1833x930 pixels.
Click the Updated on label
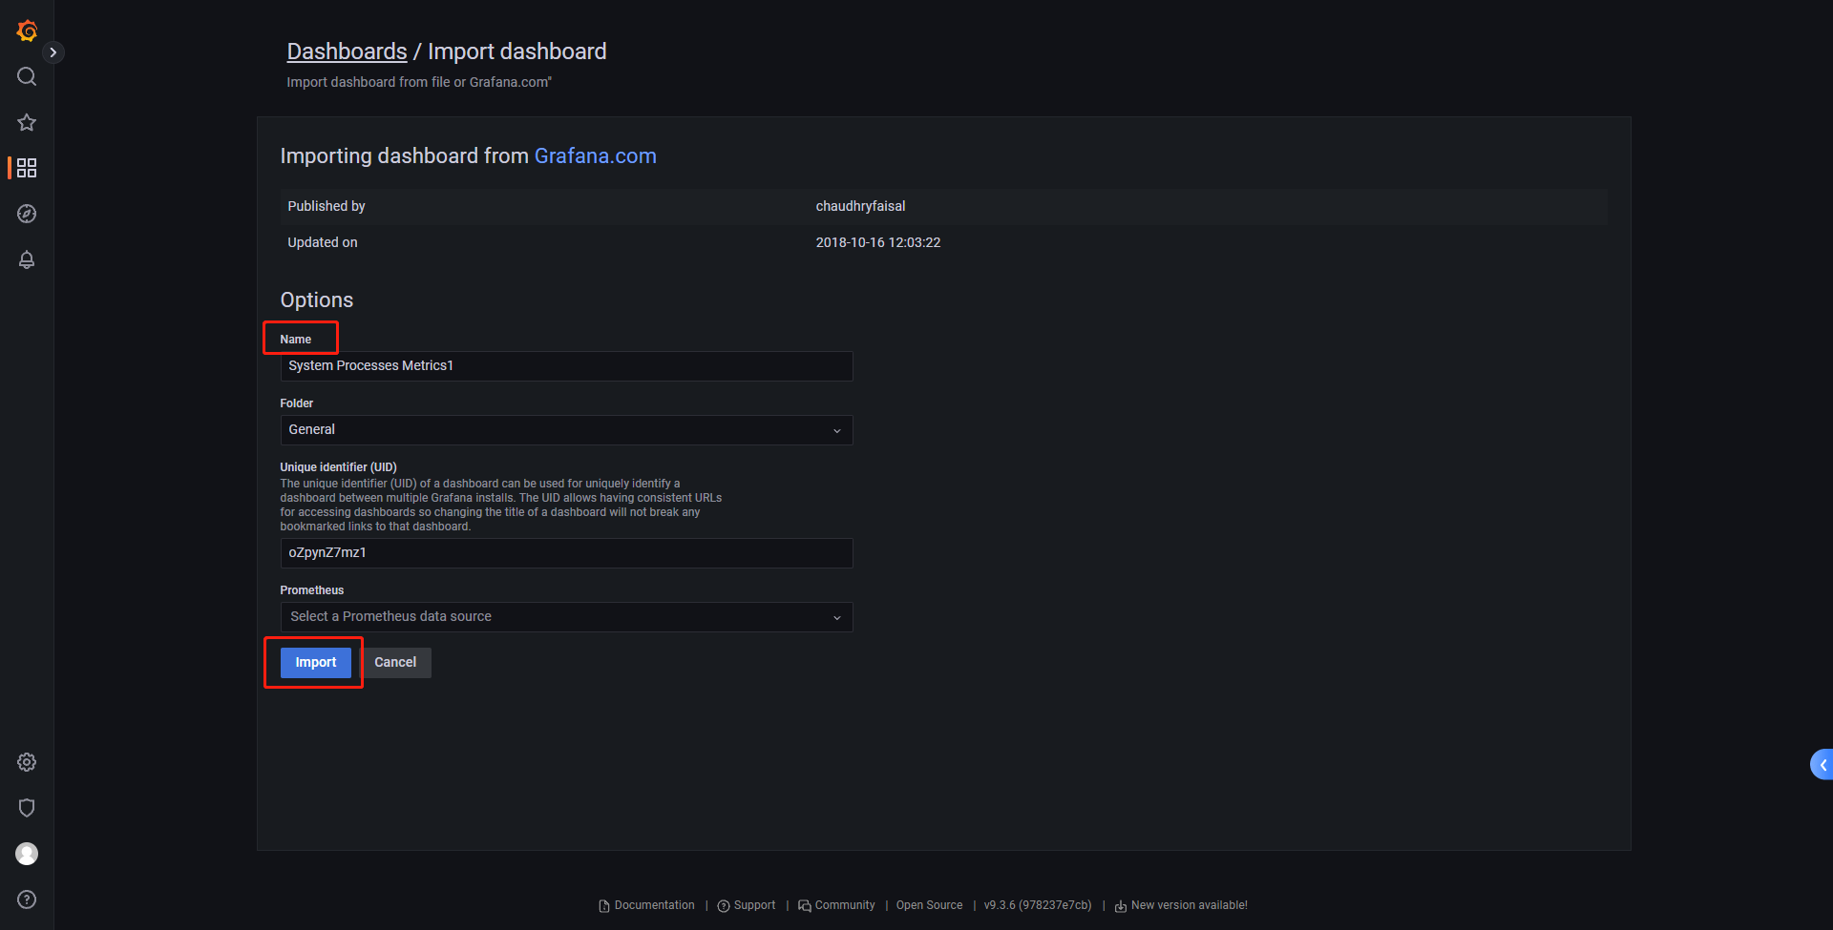point(323,242)
